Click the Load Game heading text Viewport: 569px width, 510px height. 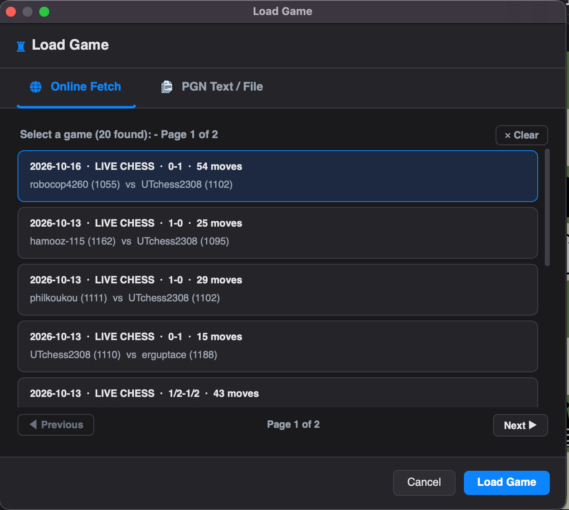pos(70,45)
